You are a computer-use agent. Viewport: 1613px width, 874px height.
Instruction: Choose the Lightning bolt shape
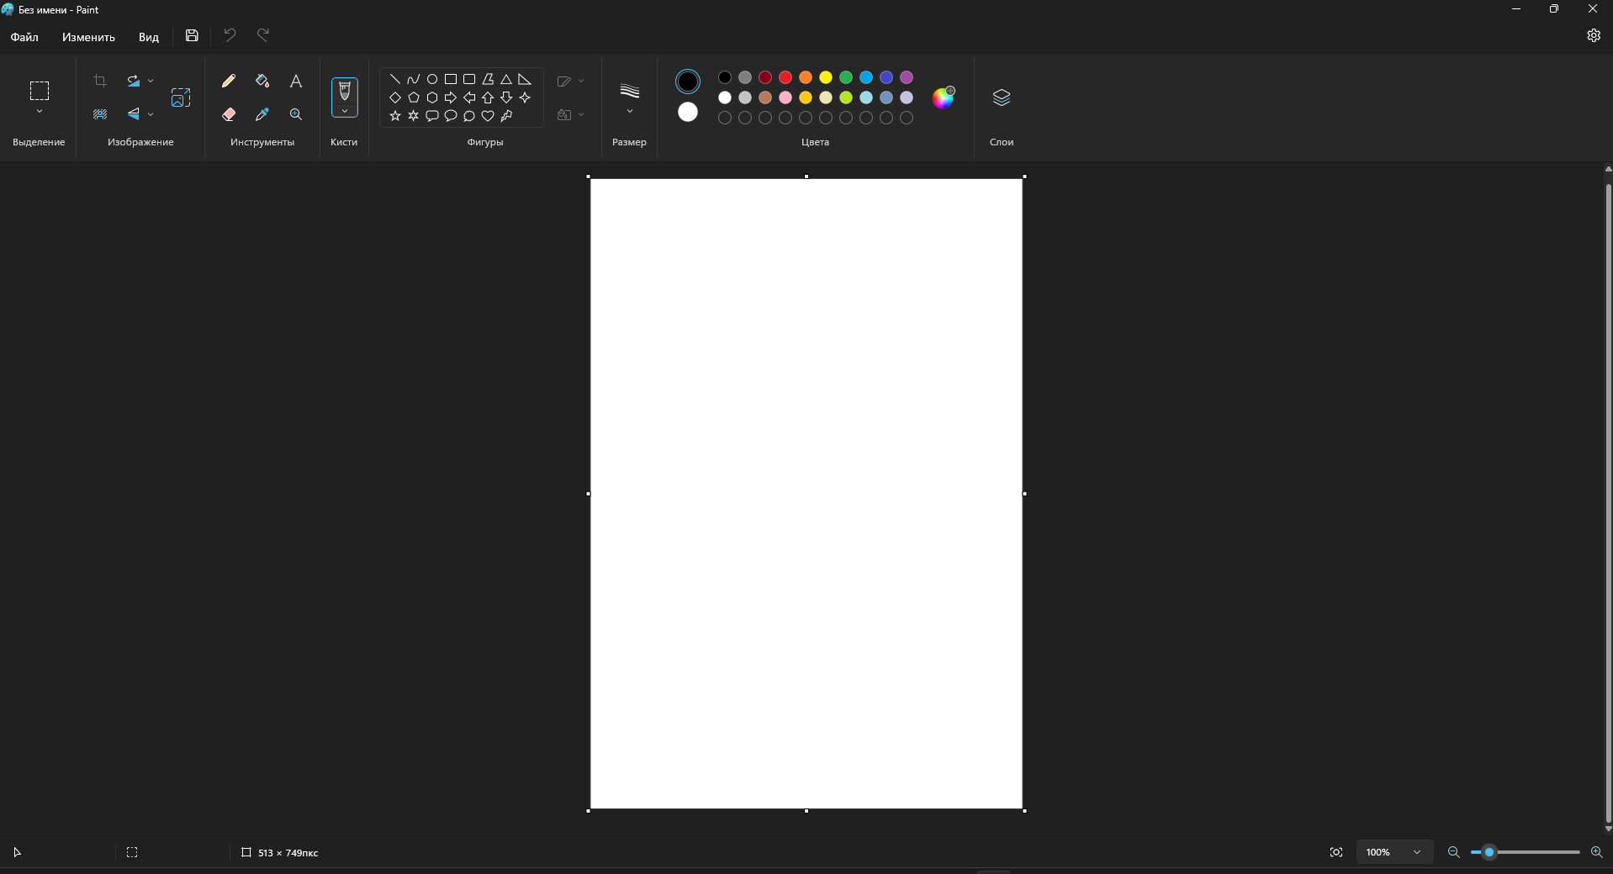pos(506,116)
